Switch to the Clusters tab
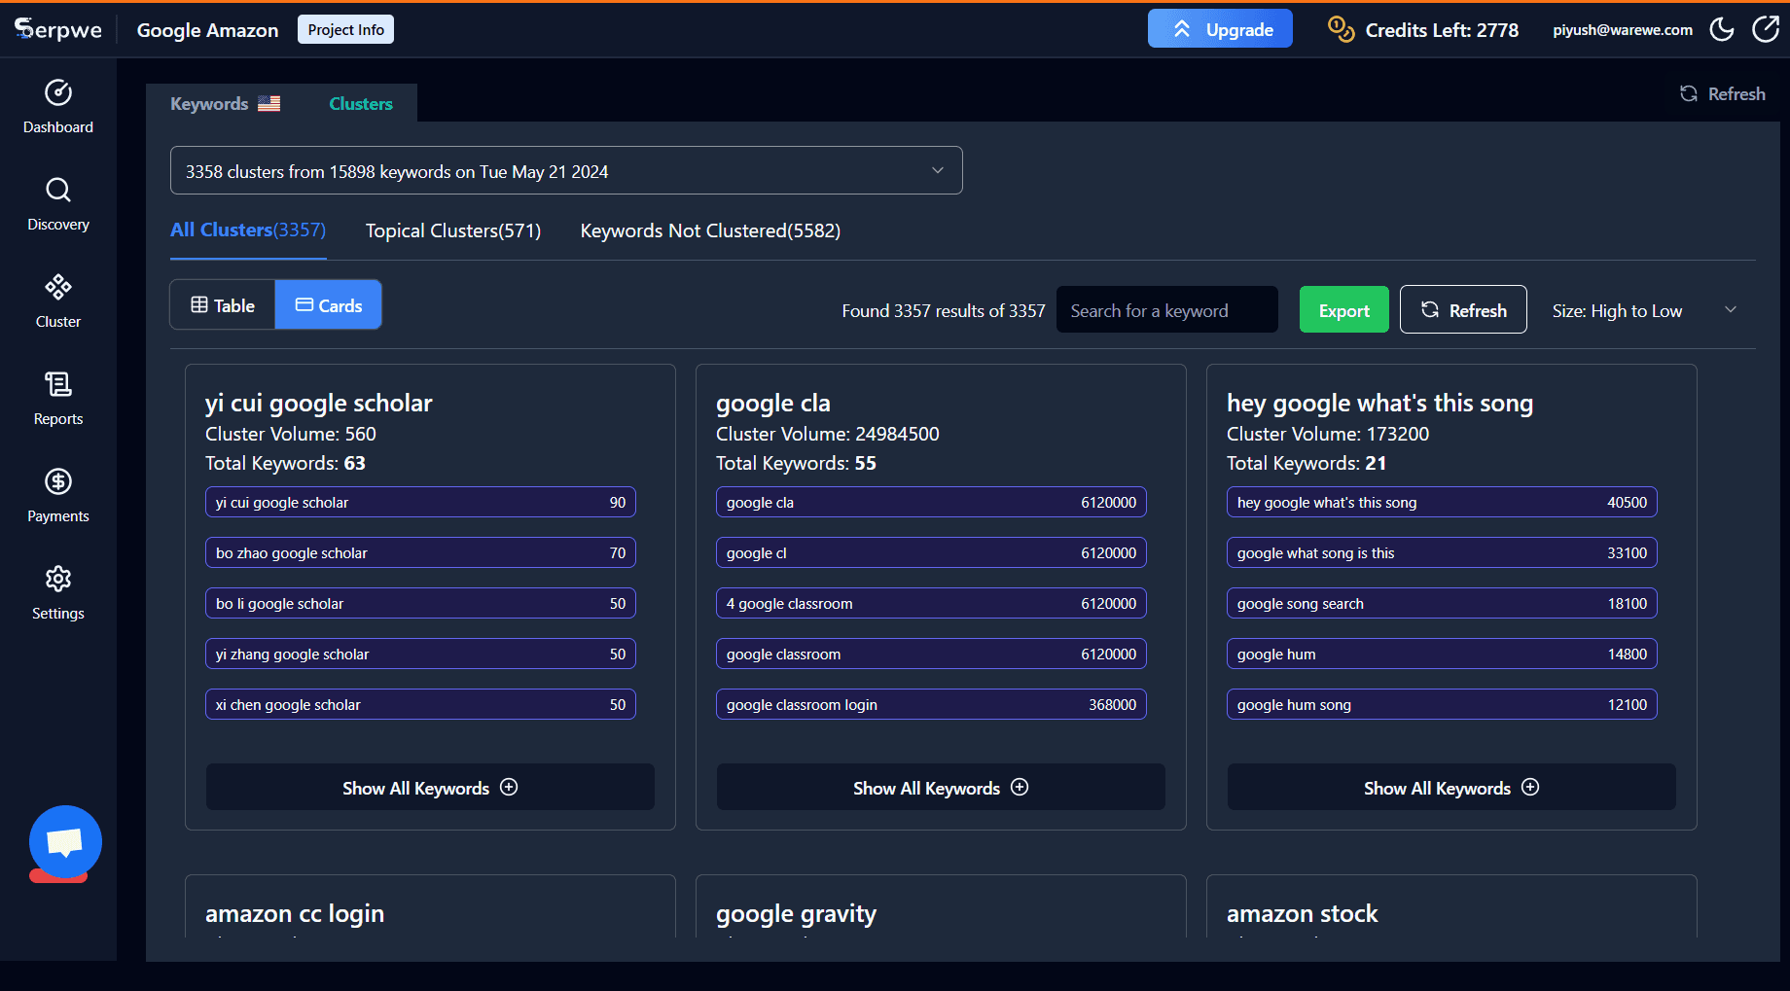The width and height of the screenshot is (1790, 991). point(360,103)
